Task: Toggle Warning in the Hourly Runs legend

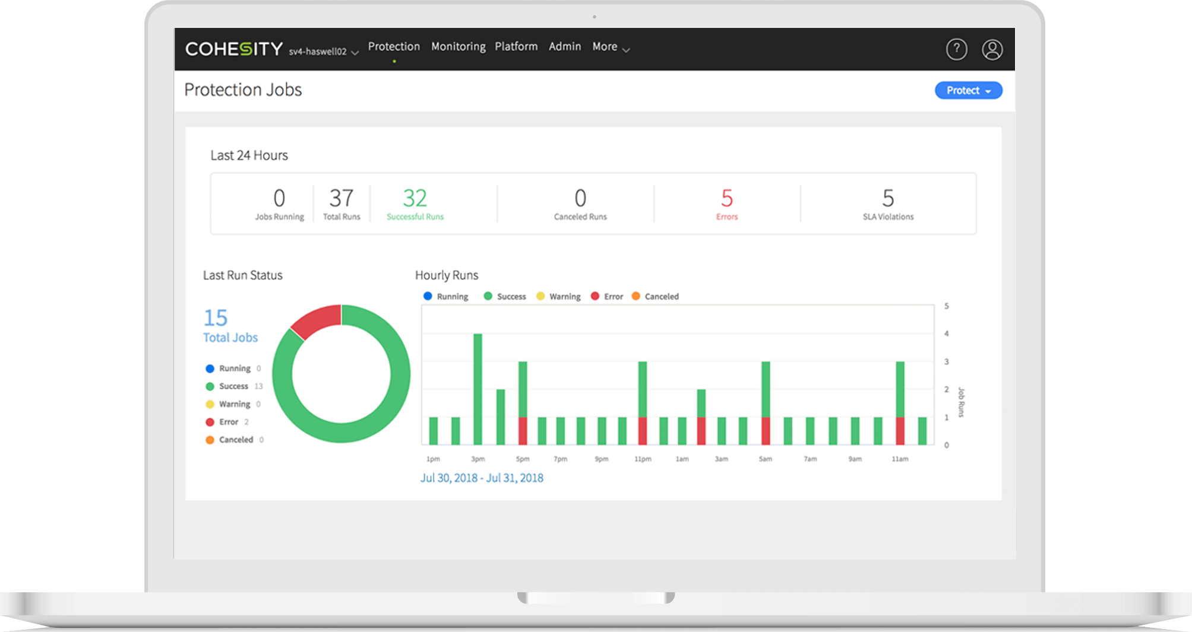Action: [558, 296]
